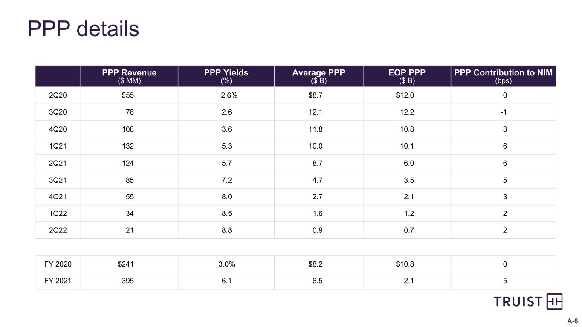Click the PPP details slide title
This screenshot has width=582, height=327.
click(83, 29)
